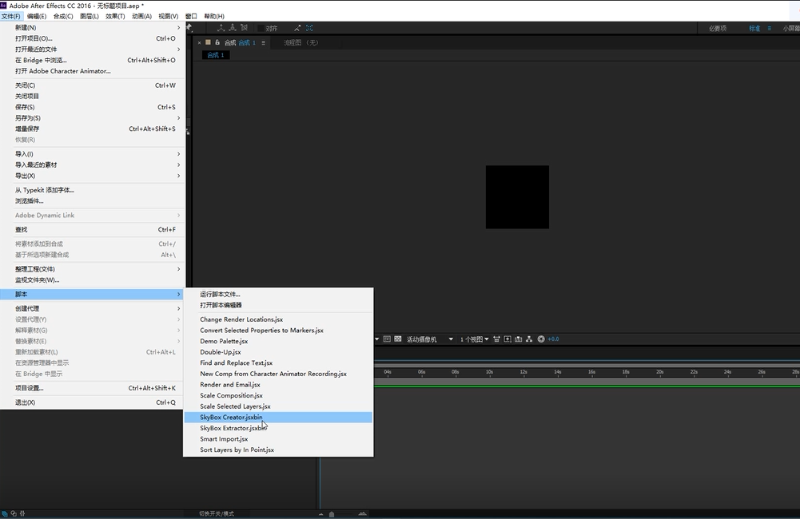This screenshot has height=519, width=800.
Task: Select the view axis mode icon
Action: pyautogui.click(x=245, y=28)
